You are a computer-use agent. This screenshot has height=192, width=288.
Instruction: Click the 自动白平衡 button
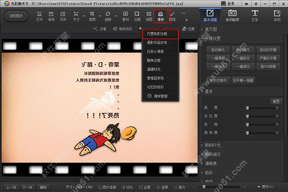268,50
